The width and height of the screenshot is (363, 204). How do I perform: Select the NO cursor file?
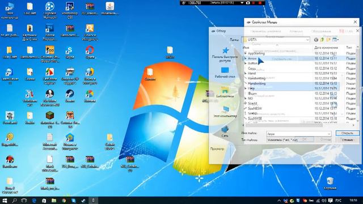tap(250, 98)
